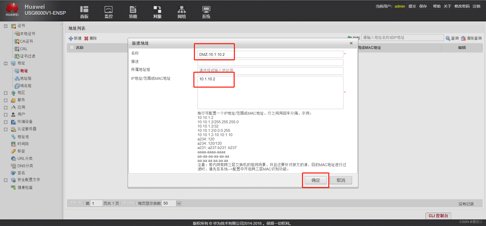Click the URL分类 icon
The height and width of the screenshot is (226, 486).
coord(13,158)
